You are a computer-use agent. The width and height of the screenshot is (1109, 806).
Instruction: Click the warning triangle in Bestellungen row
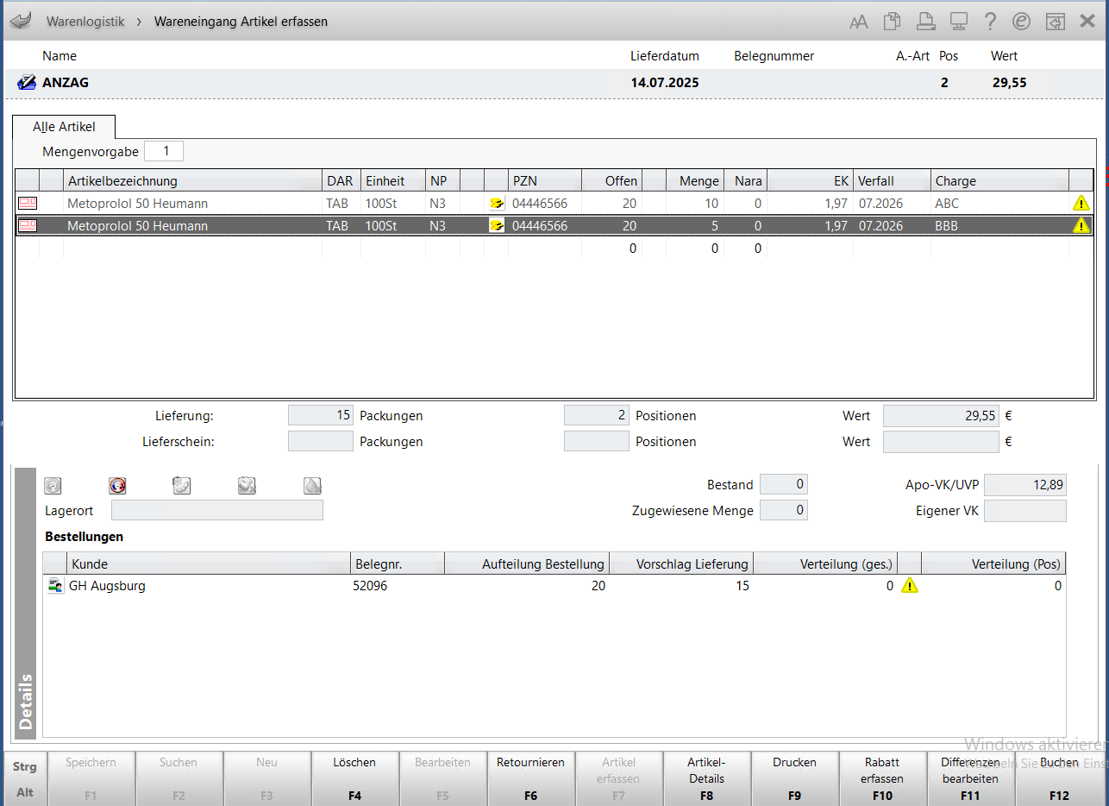click(909, 586)
